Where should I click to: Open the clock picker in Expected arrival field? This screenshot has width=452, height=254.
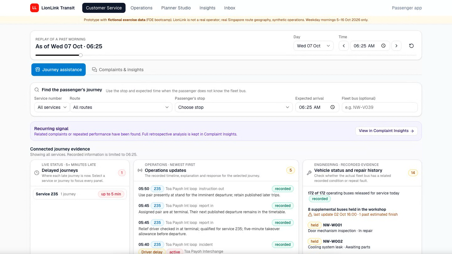click(332, 107)
